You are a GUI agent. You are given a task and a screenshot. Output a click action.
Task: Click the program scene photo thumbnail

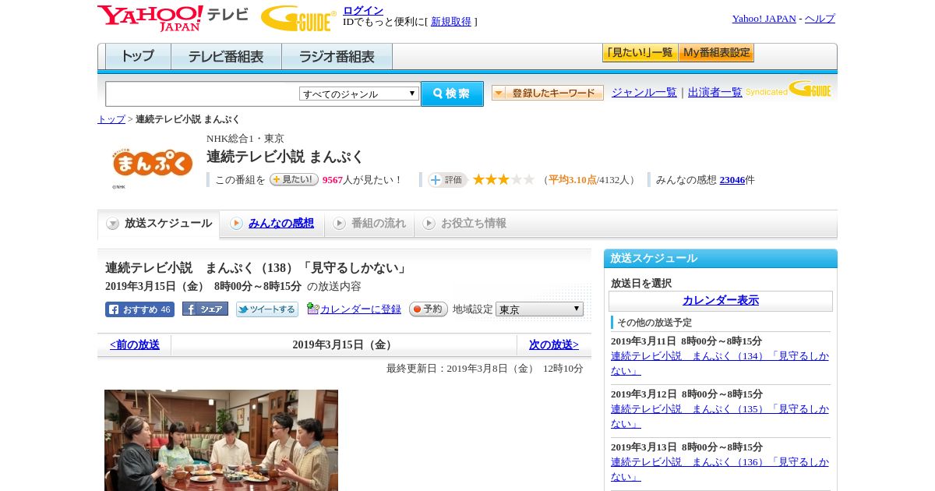pyautogui.click(x=221, y=440)
